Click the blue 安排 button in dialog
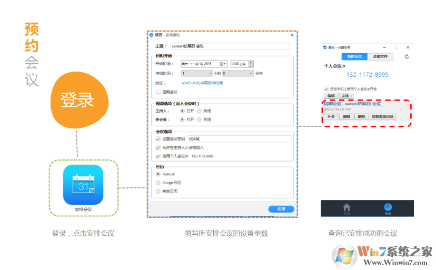The height and width of the screenshot is (270, 436). [x=281, y=209]
